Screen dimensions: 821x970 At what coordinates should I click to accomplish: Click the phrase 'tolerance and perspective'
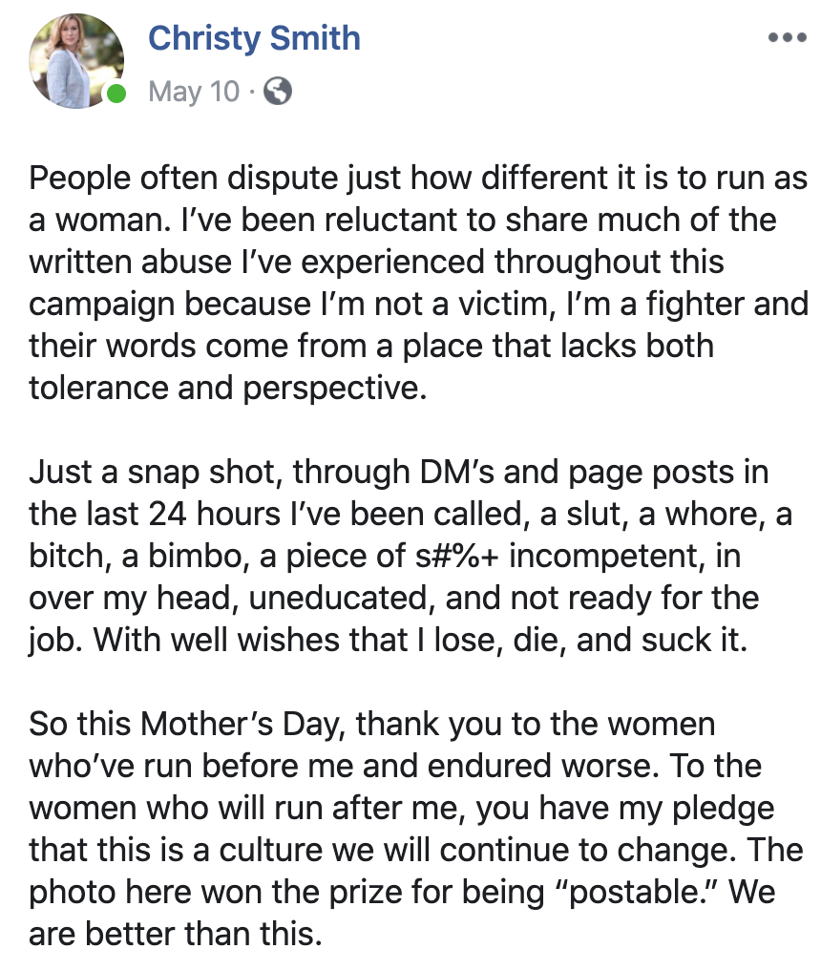point(226,389)
